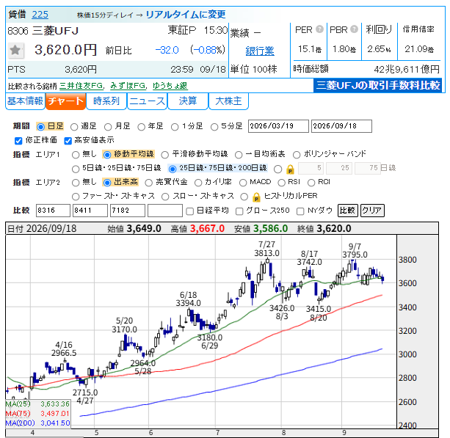Select the 一目均衡表 indicator option
The width and height of the screenshot is (450, 438).
click(x=239, y=155)
